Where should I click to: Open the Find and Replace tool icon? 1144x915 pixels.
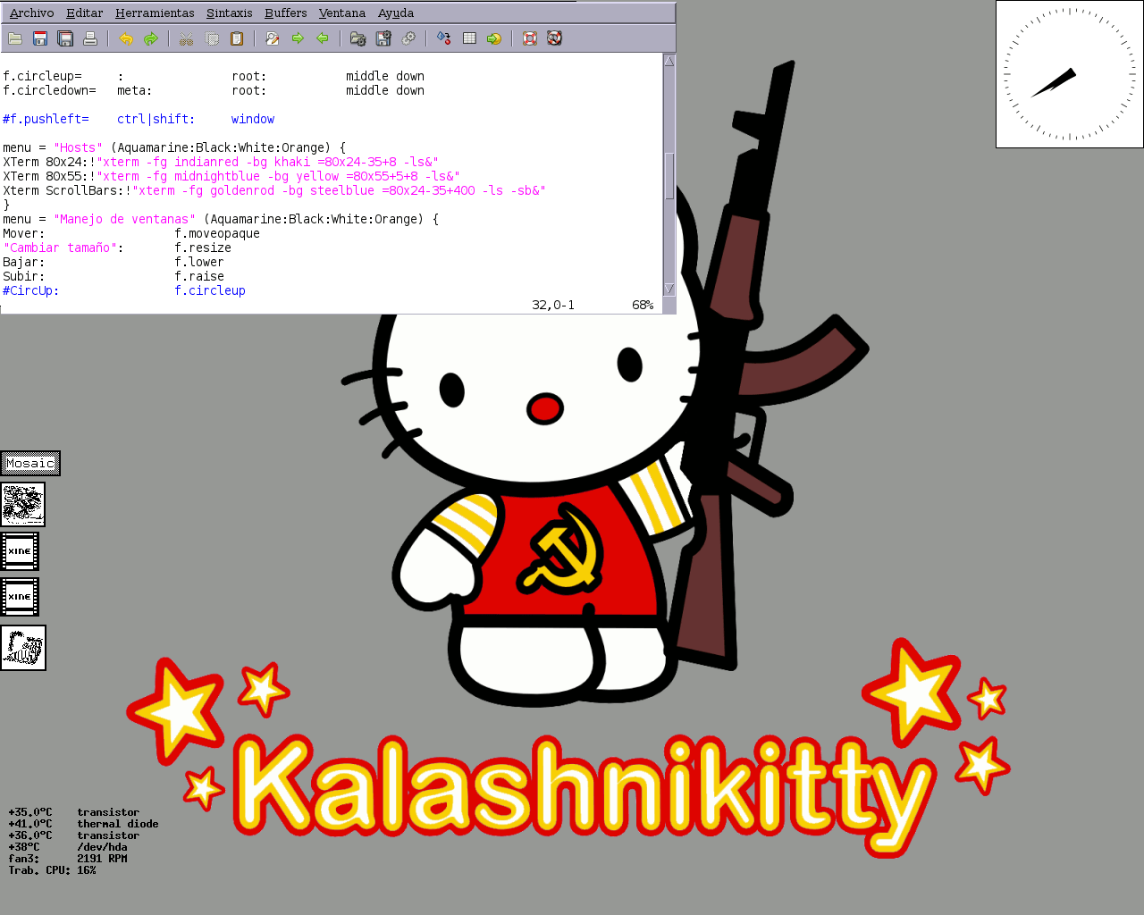pos(273,38)
